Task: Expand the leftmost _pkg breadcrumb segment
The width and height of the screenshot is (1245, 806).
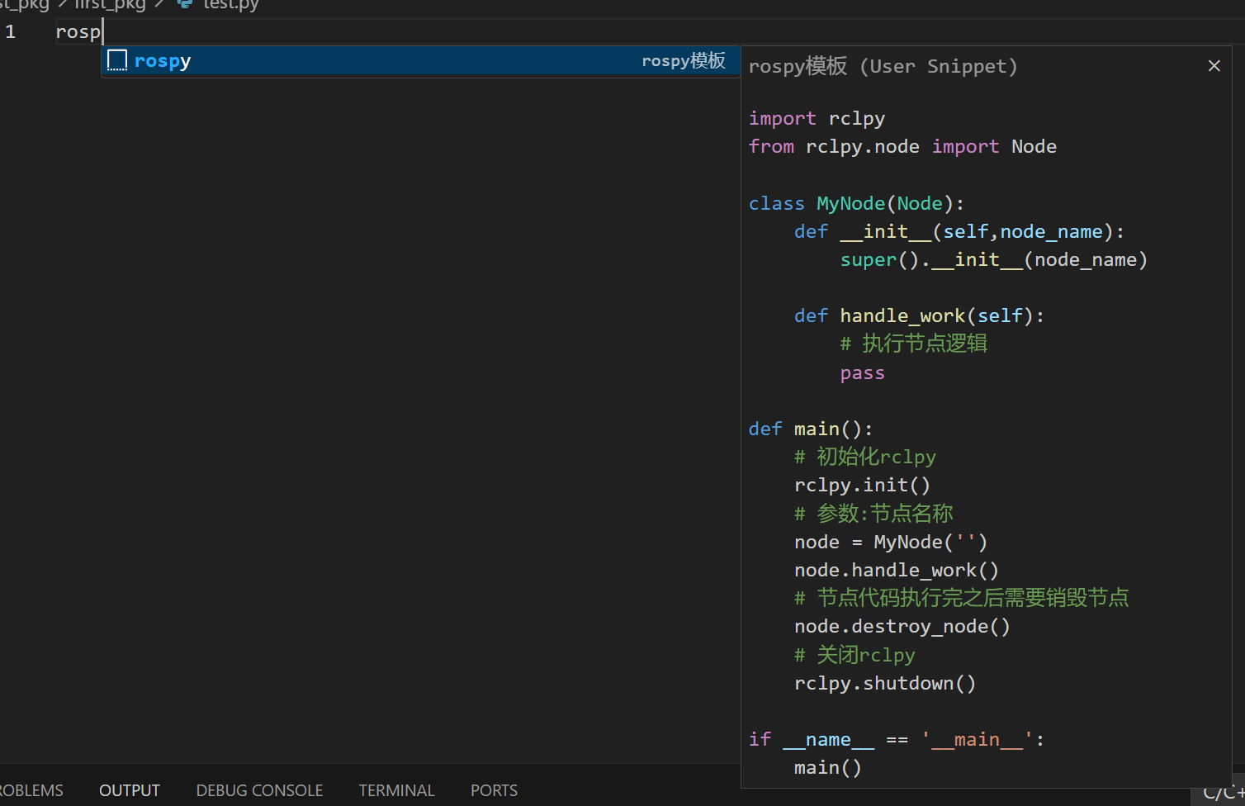Action: (24, 5)
